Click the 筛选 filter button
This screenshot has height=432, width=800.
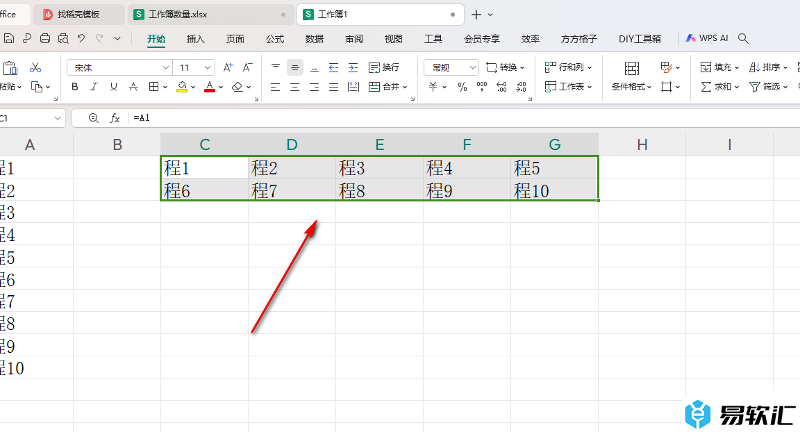(x=768, y=87)
